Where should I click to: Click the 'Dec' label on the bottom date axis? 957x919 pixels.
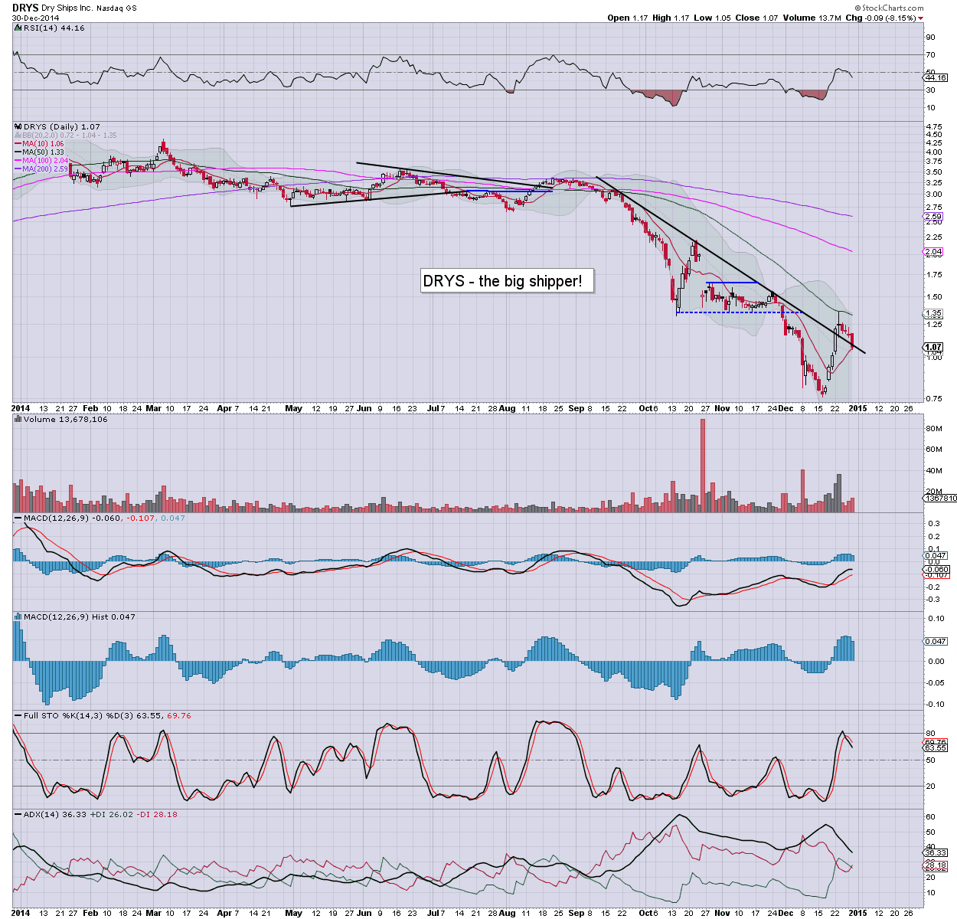[786, 913]
